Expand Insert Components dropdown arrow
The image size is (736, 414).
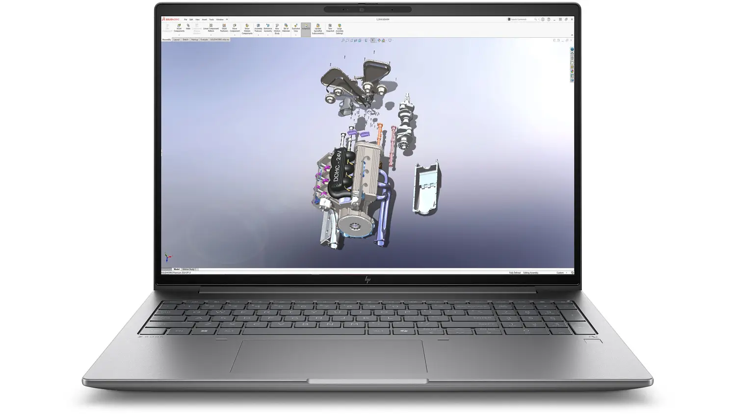pos(179,35)
